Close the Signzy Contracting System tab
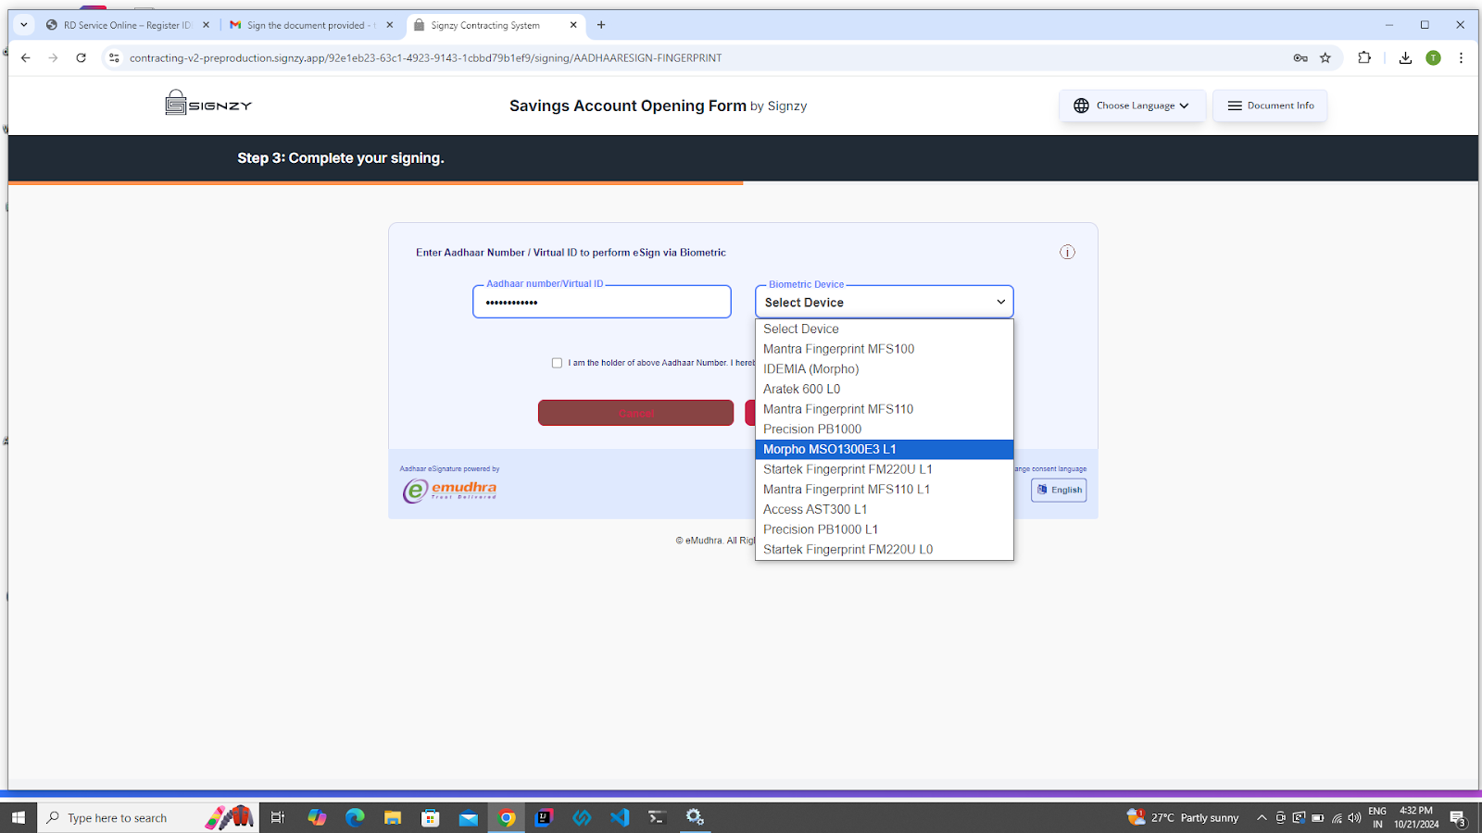 click(x=573, y=25)
